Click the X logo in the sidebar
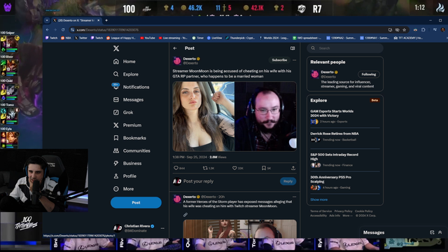Screen dimensions: 448x252 click(x=116, y=48)
